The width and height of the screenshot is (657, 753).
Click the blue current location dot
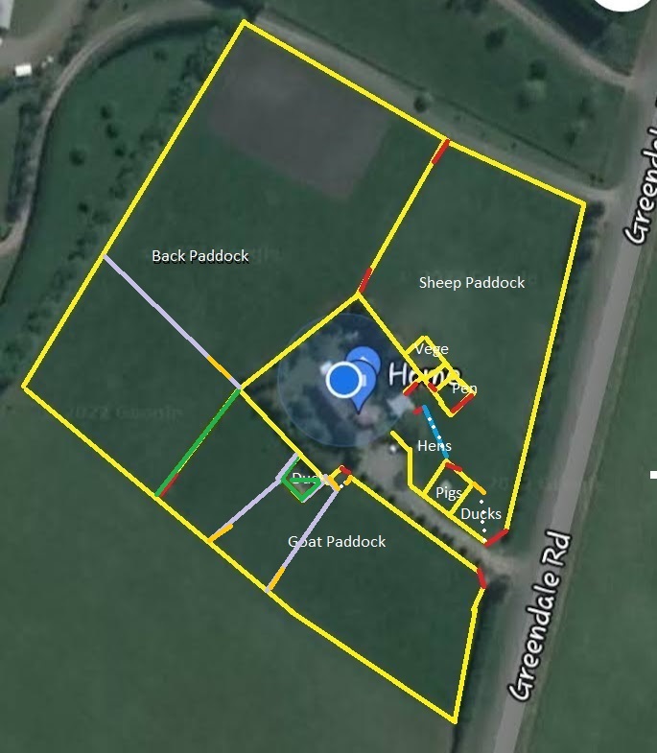tap(343, 380)
